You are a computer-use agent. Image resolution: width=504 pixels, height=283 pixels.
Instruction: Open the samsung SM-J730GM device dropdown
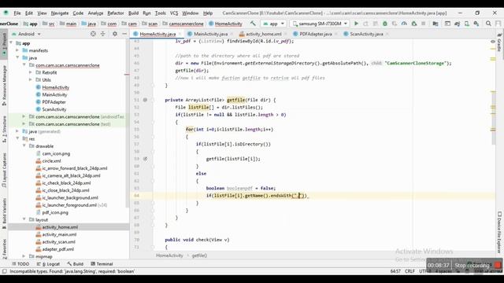tap(321, 24)
